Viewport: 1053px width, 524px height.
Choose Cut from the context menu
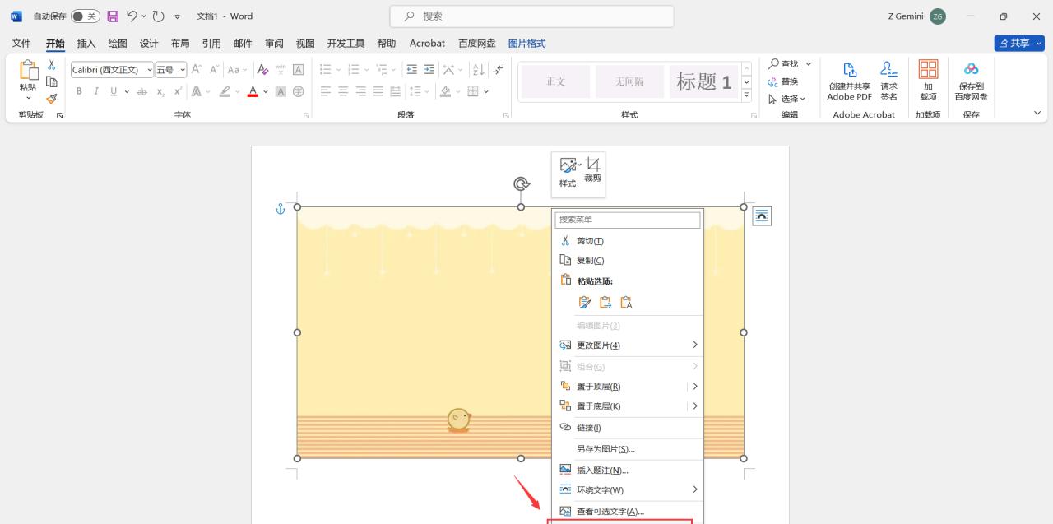tap(628, 241)
